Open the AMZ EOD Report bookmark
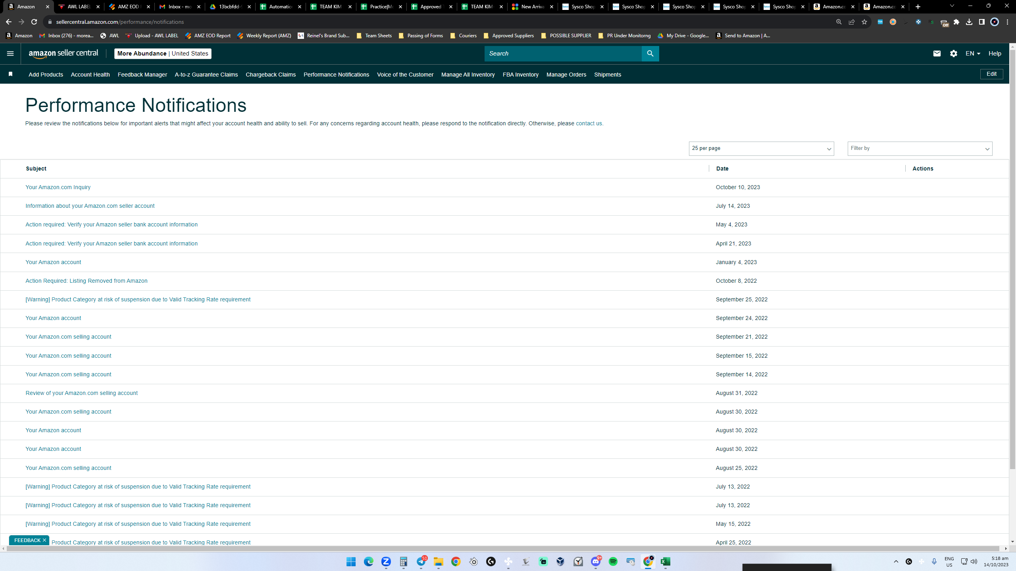The height and width of the screenshot is (571, 1016). point(208,36)
